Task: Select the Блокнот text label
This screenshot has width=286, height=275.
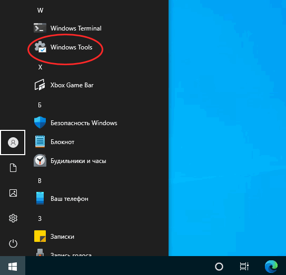Action: (62, 142)
